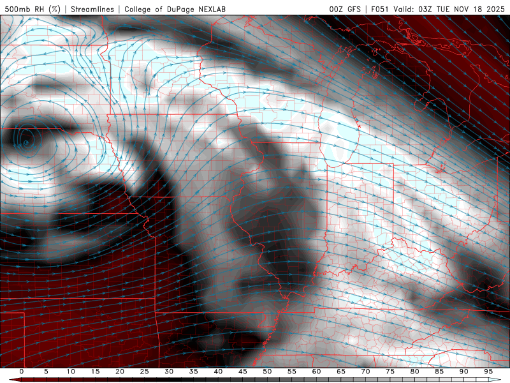The height and width of the screenshot is (383, 510).
Task: Click the color bar label "25"
Action: 145,372
